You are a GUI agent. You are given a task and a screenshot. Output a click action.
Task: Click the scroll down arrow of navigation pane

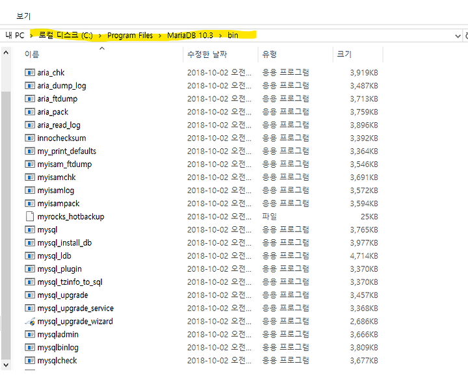click(6, 365)
